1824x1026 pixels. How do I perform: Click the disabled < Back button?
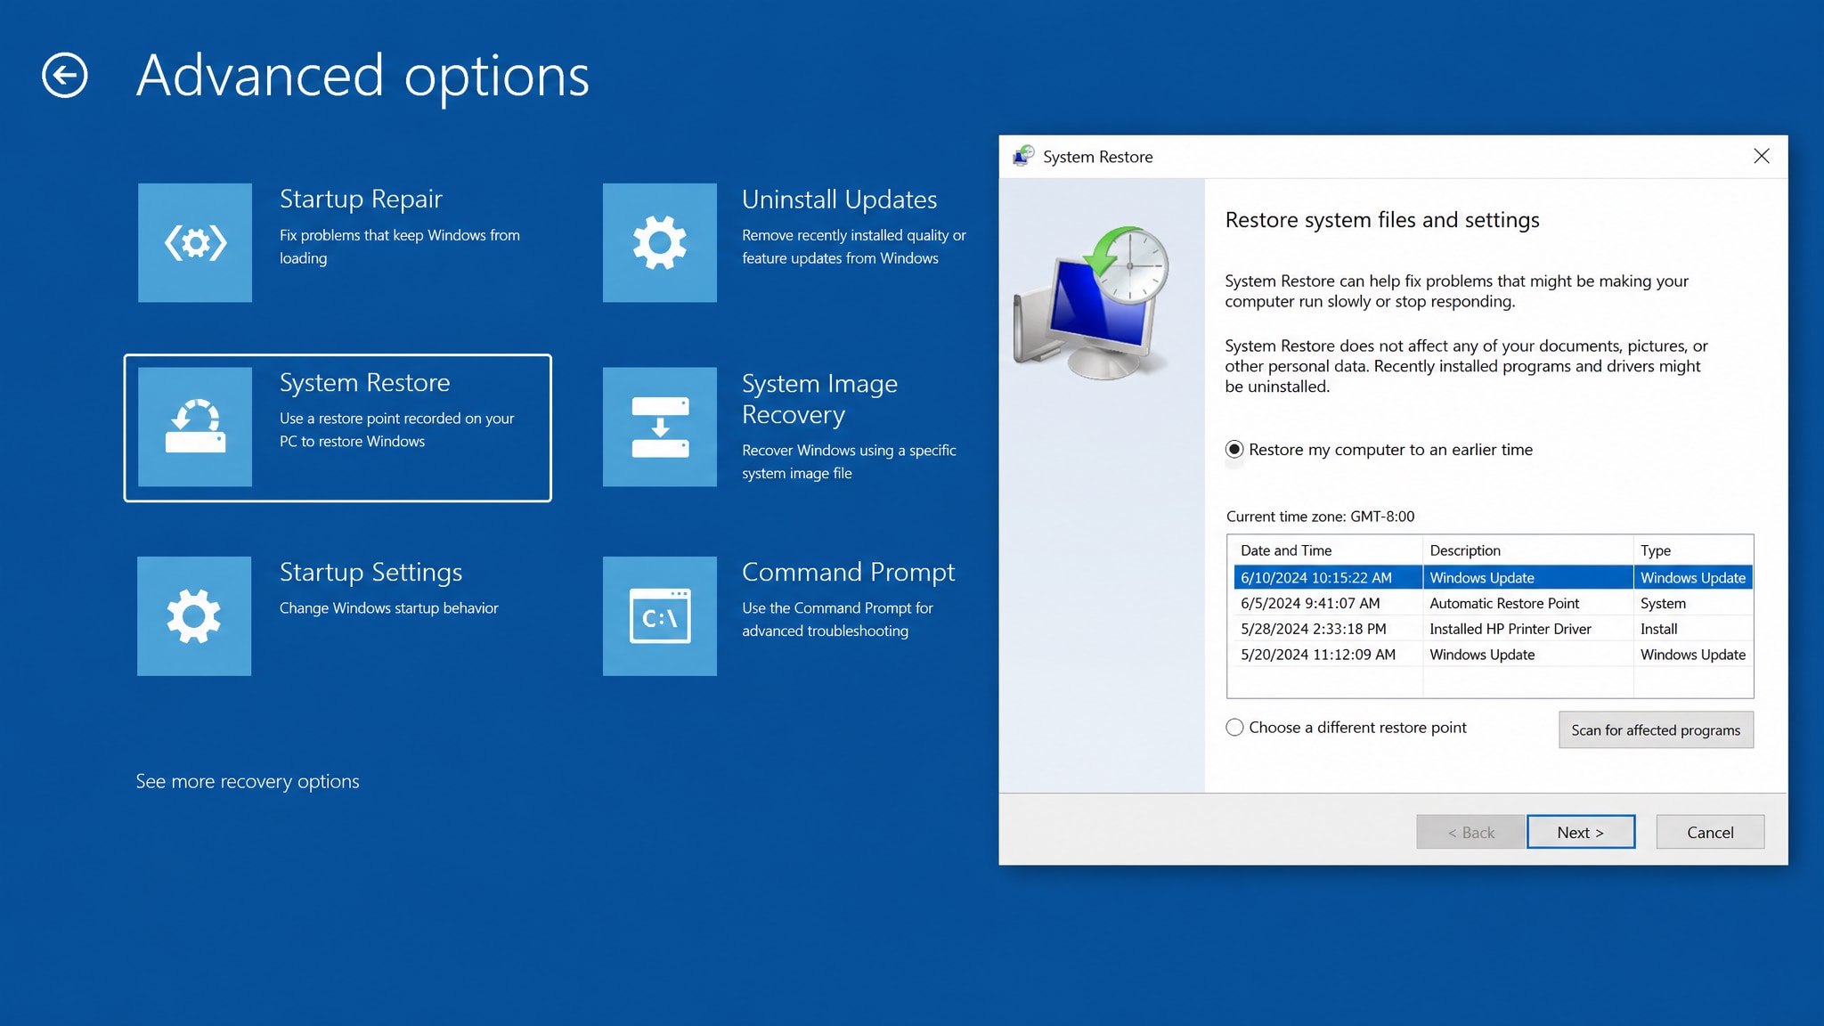[1470, 832]
